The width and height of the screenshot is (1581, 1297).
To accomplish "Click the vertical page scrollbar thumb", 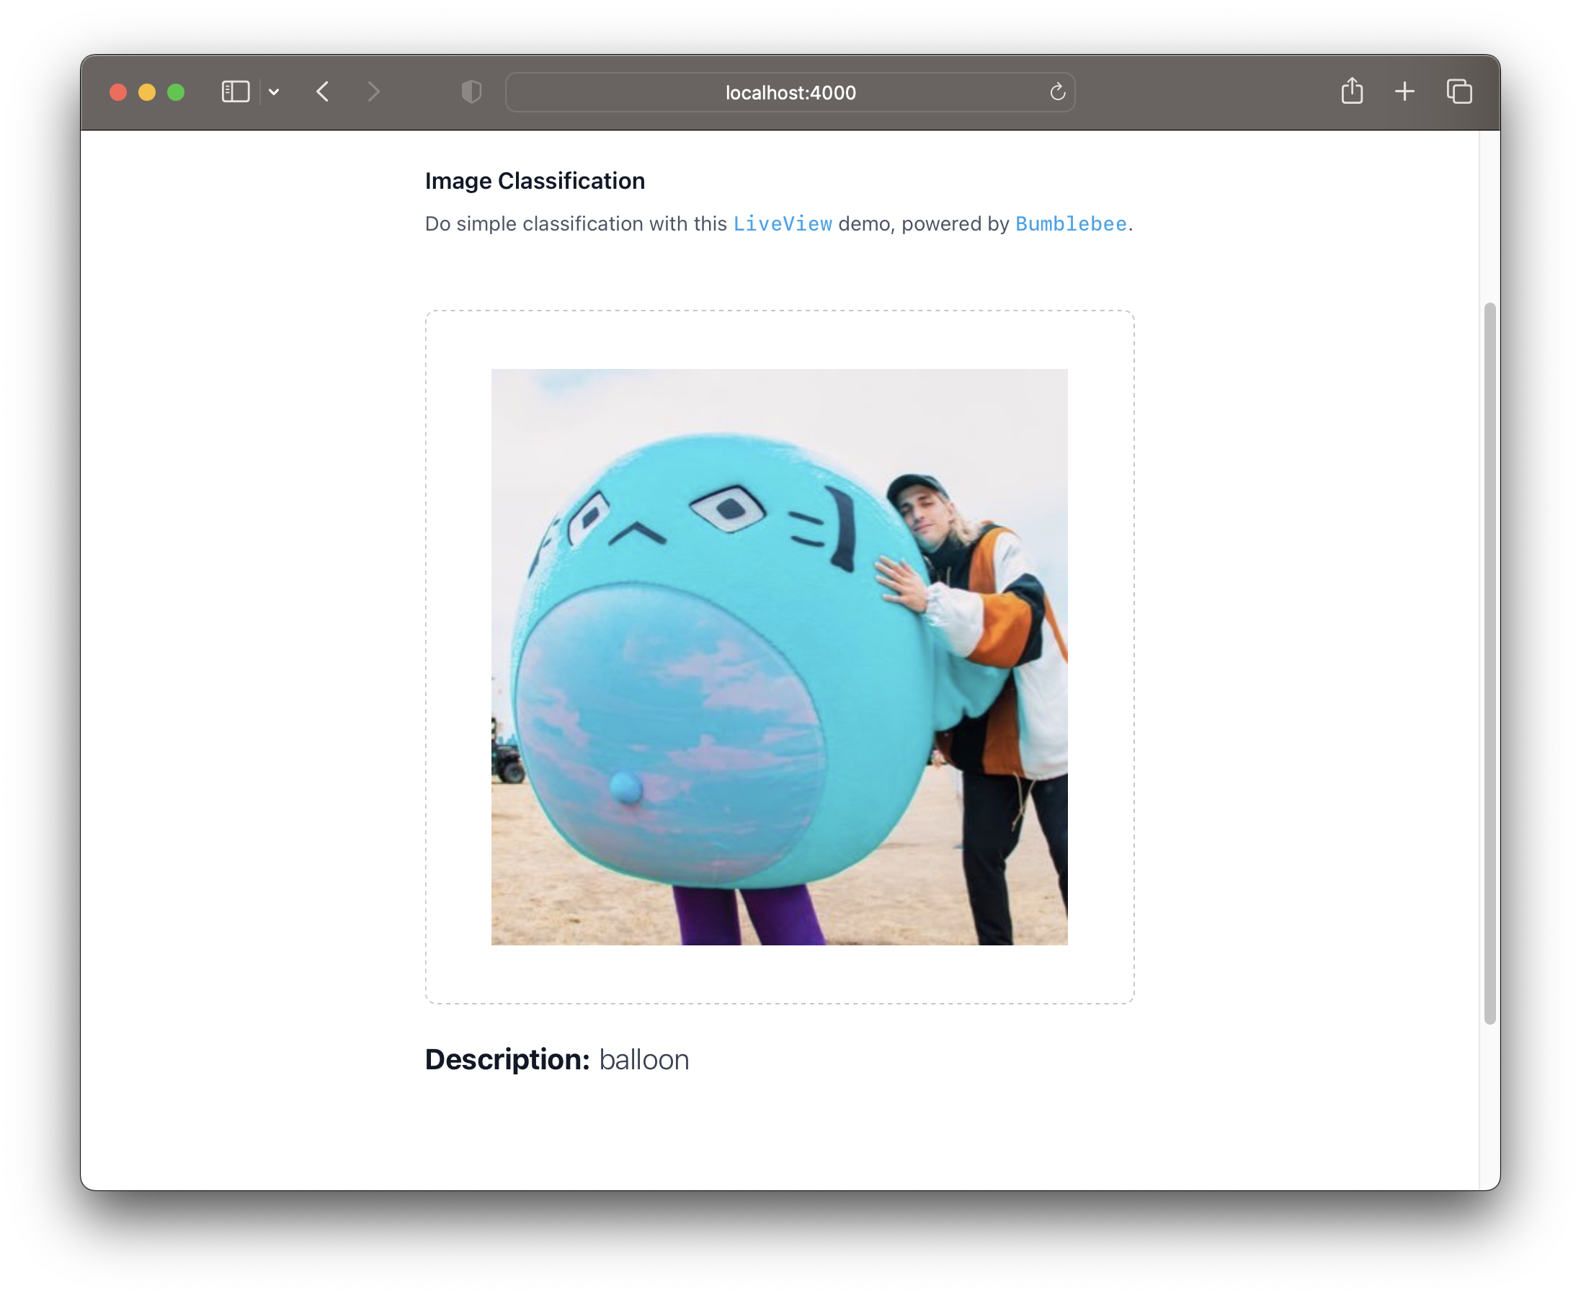I will [x=1489, y=663].
